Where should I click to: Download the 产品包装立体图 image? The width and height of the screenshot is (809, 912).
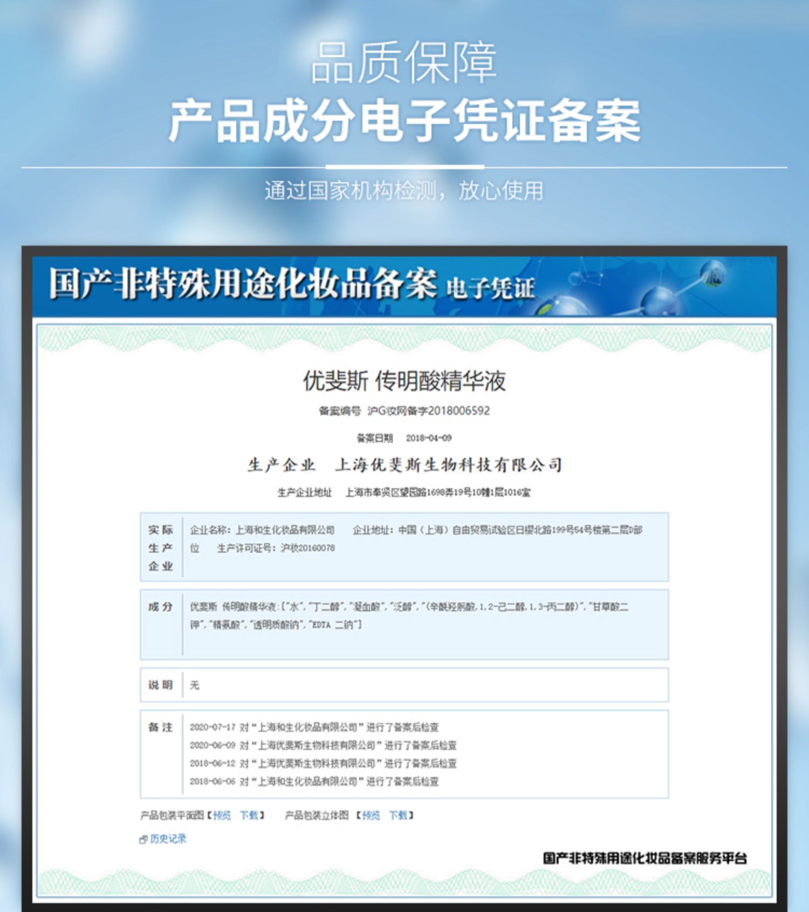click(x=398, y=815)
